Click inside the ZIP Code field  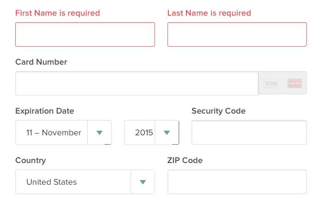click(237, 182)
